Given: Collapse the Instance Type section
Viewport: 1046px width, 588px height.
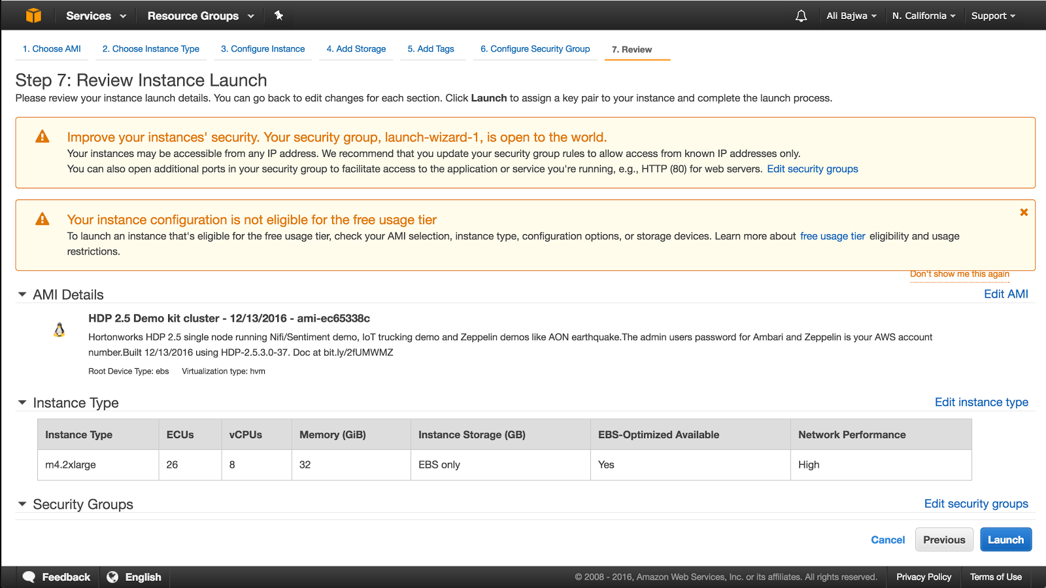Looking at the screenshot, I should (22, 403).
